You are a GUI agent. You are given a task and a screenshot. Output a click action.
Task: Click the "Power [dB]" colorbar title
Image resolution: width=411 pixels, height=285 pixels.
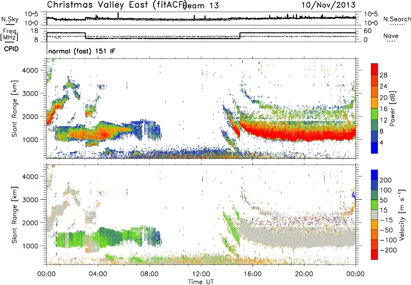[x=393, y=109]
